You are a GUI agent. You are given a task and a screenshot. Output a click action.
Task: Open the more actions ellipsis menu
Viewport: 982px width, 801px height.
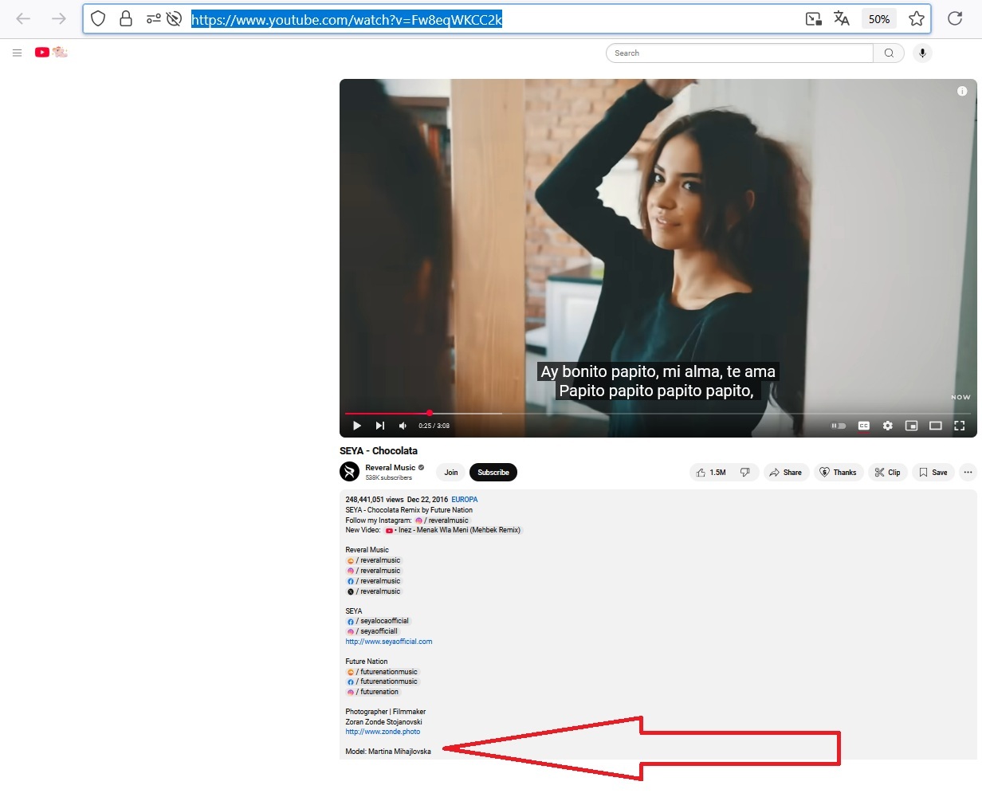tap(968, 473)
